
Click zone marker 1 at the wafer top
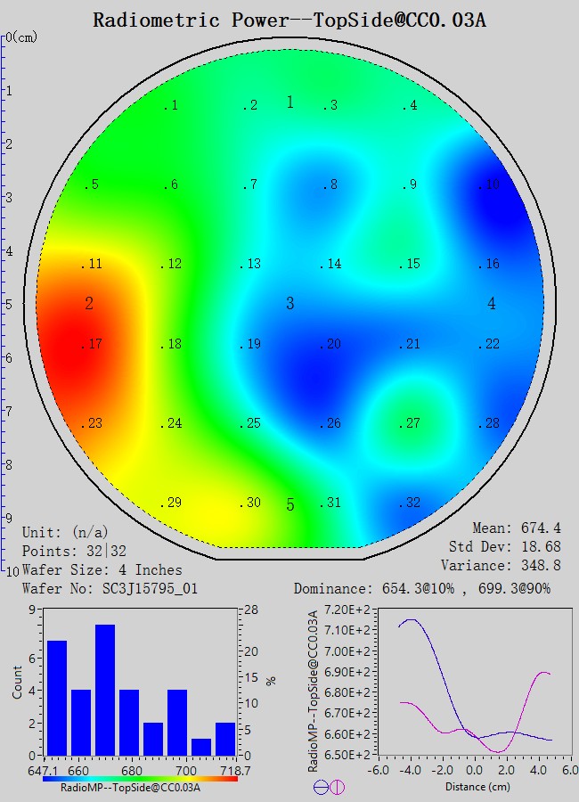(x=289, y=102)
